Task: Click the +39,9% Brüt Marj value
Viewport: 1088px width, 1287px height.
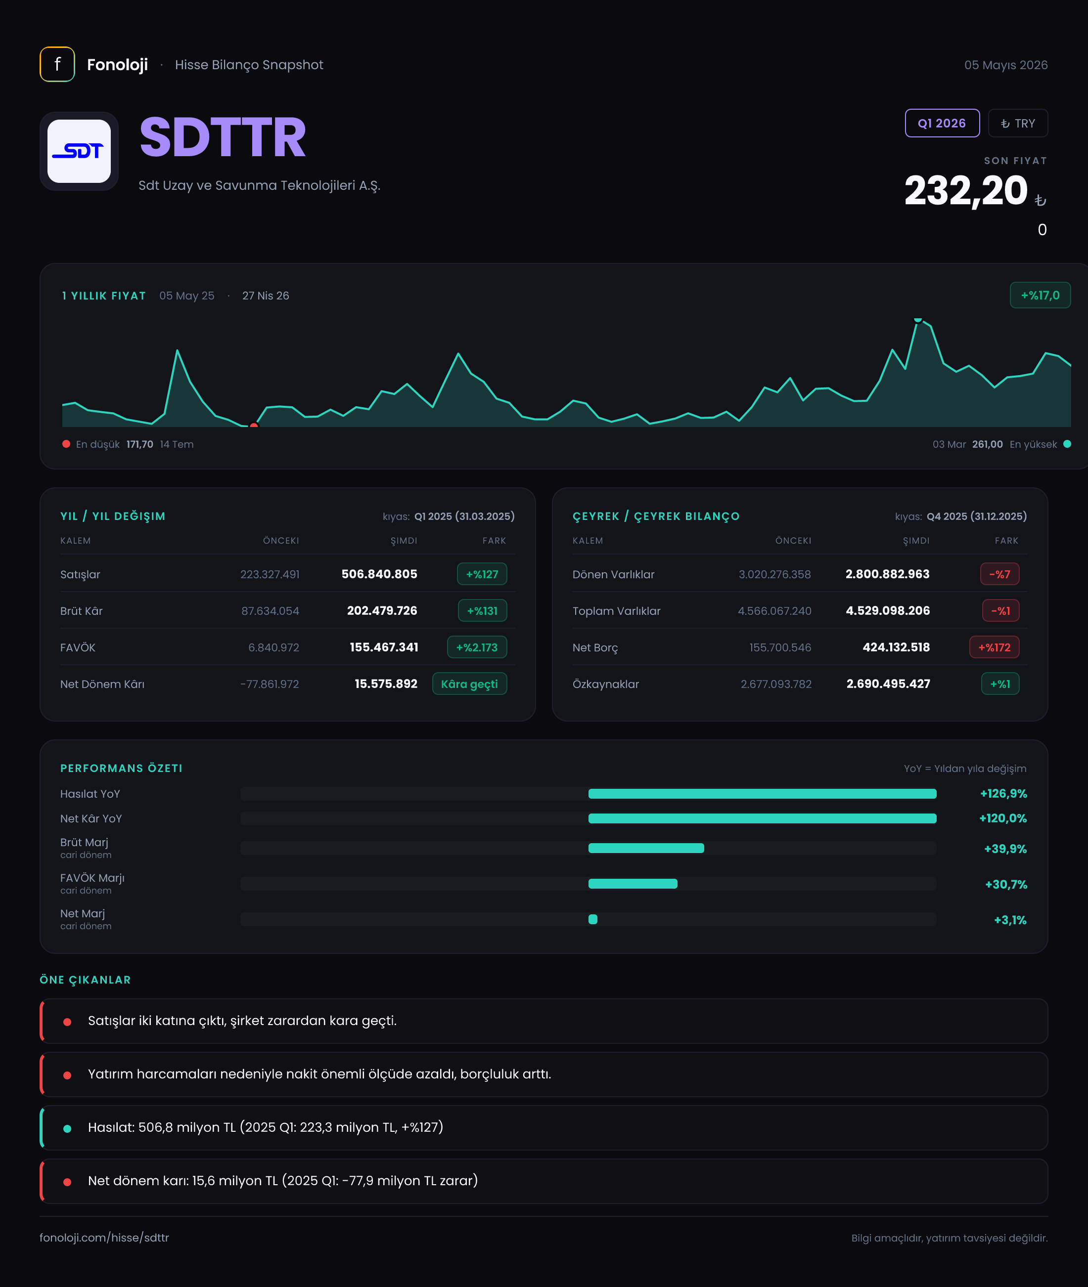Action: (x=1005, y=849)
